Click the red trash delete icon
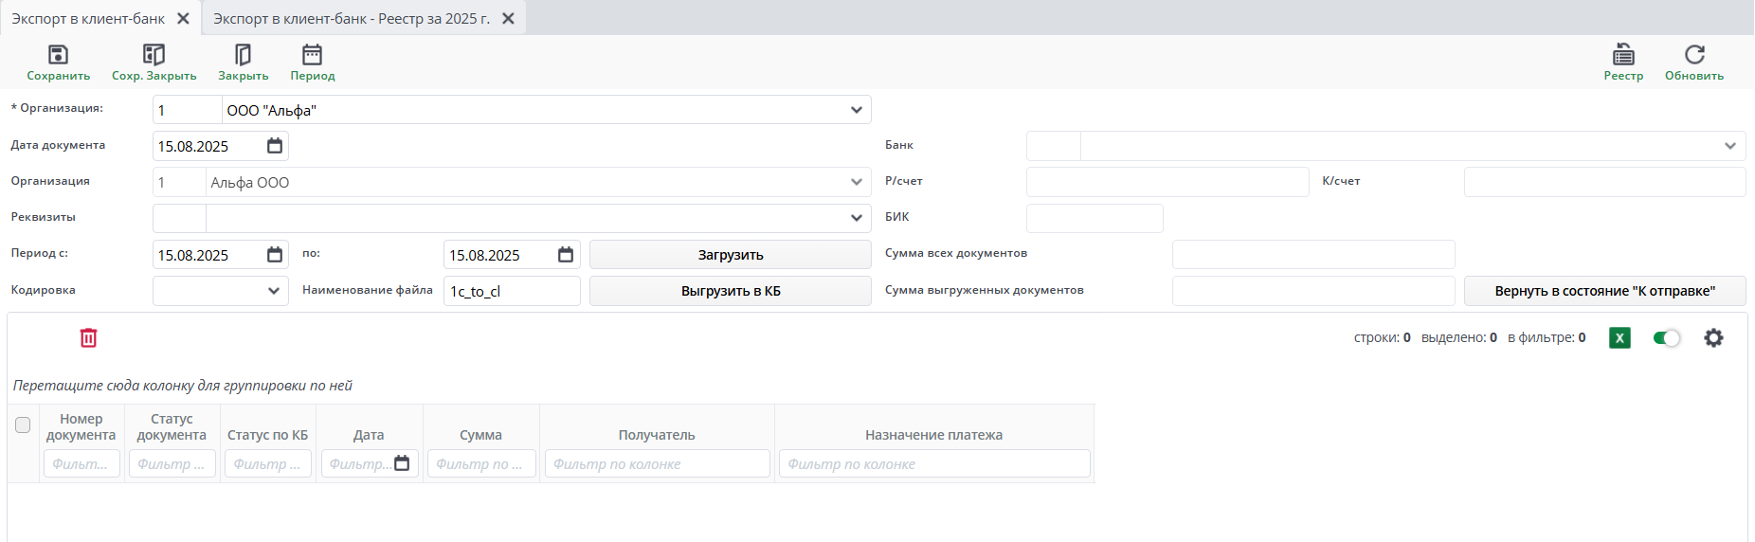The height and width of the screenshot is (542, 1755). (x=88, y=338)
